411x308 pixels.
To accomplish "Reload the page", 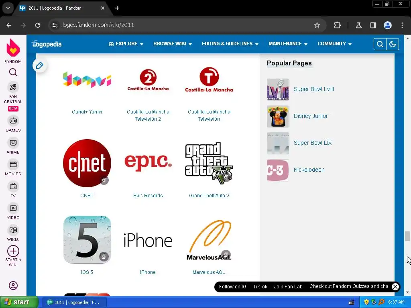I will tap(38, 25).
